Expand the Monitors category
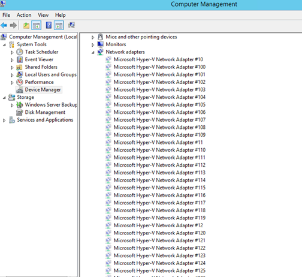The image size is (302, 277). [x=93, y=45]
